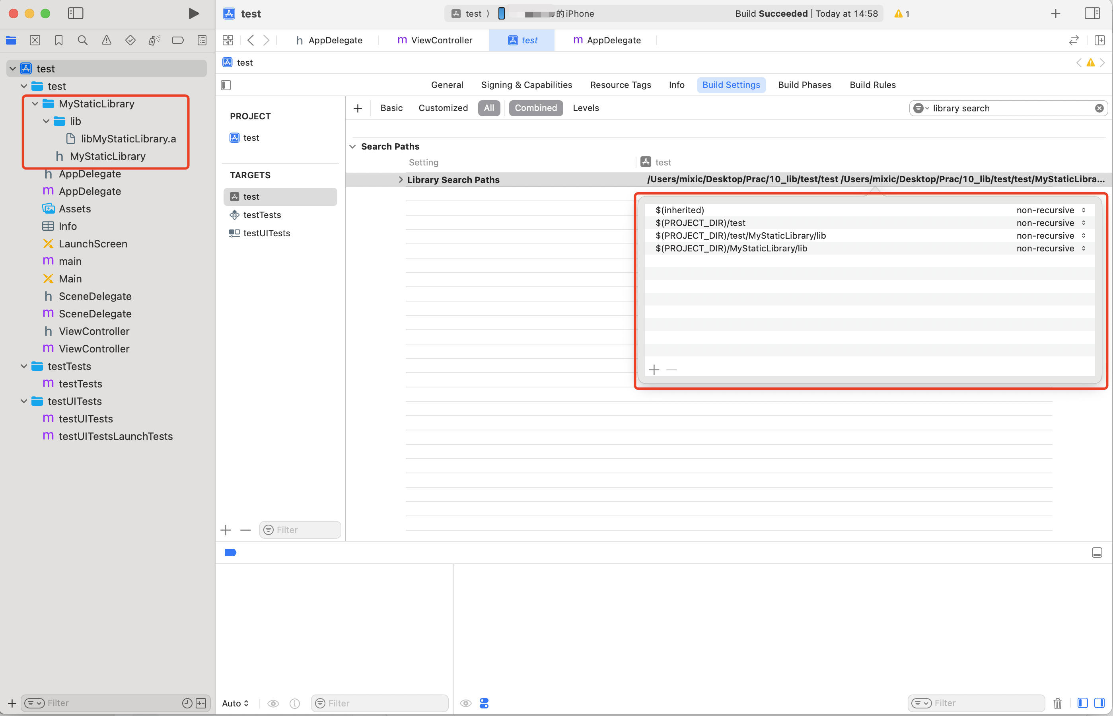Open the Breakpoint navigator icon
This screenshot has width=1113, height=716.
coord(178,41)
